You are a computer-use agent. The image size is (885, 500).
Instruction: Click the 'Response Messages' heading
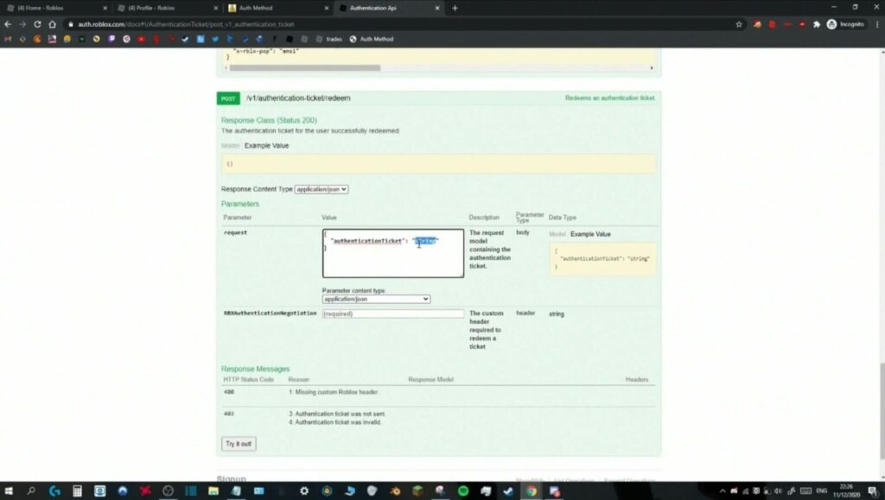(x=255, y=369)
